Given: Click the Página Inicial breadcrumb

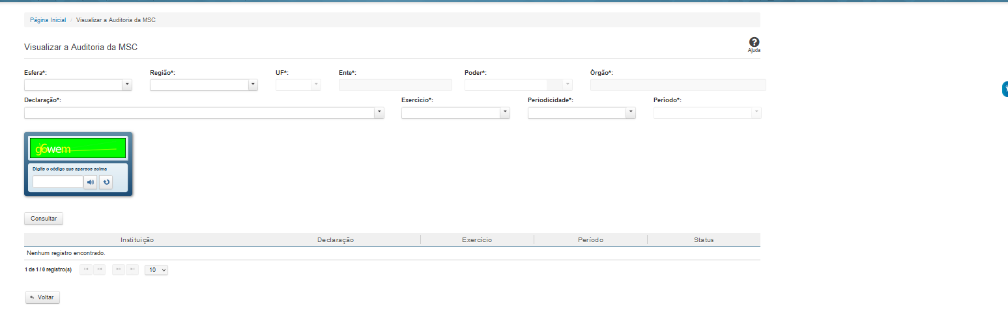Looking at the screenshot, I should (x=48, y=20).
